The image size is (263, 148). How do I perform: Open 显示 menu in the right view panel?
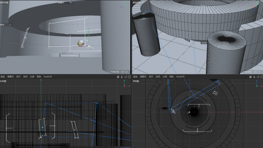(18, 77)
